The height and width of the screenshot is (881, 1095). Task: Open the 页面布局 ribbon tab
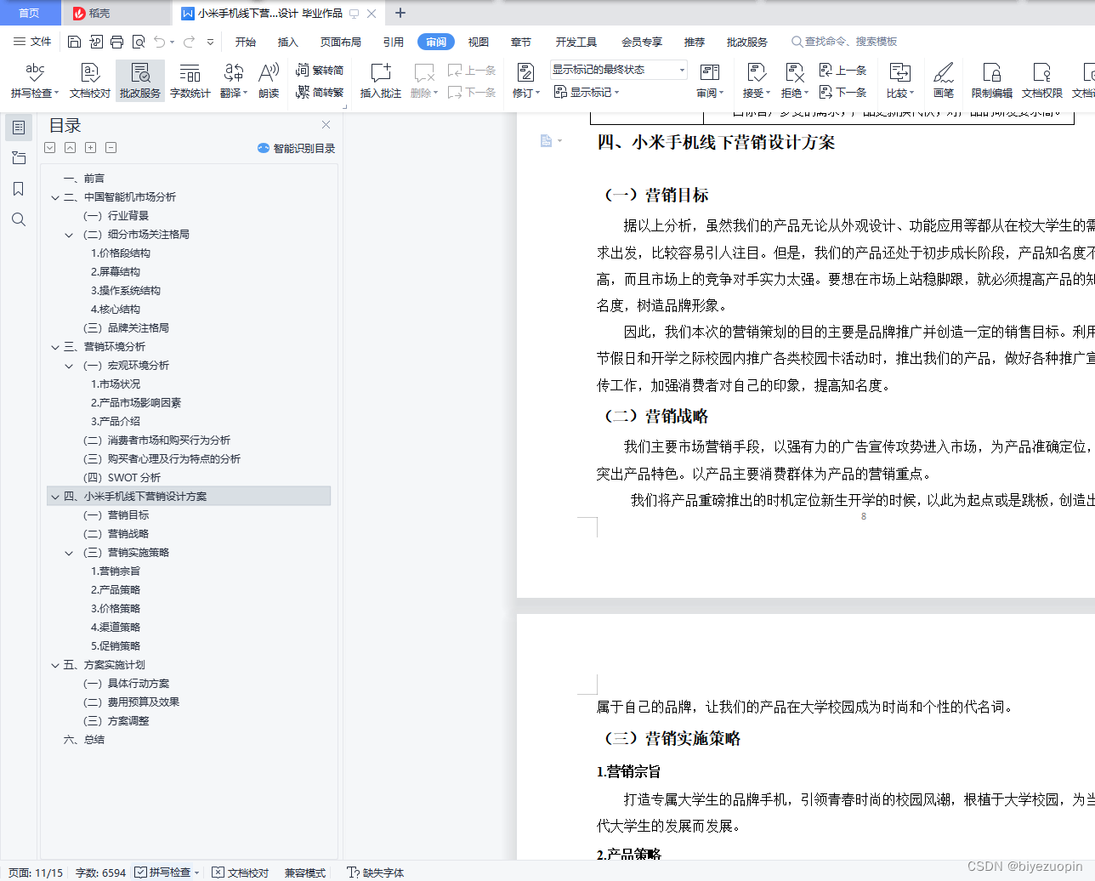tap(341, 42)
